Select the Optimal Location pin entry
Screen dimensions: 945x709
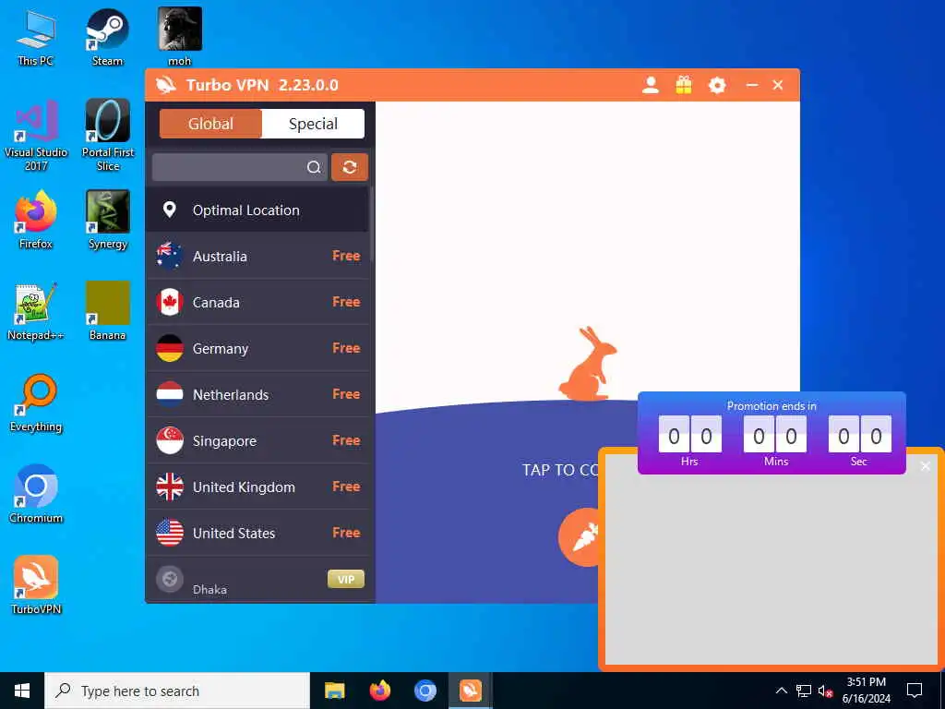pos(257,210)
